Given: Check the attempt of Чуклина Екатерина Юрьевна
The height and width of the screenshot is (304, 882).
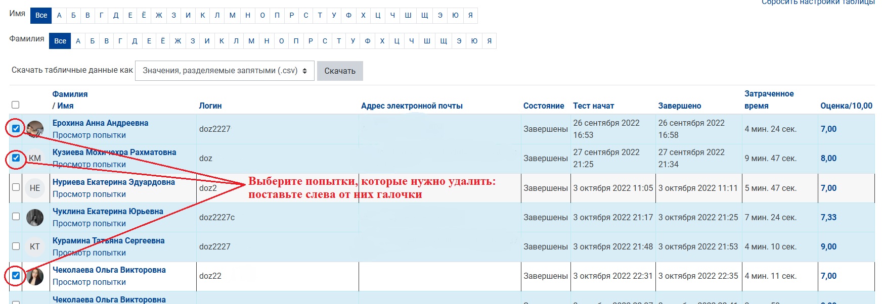Looking at the screenshot, I should click(16, 217).
